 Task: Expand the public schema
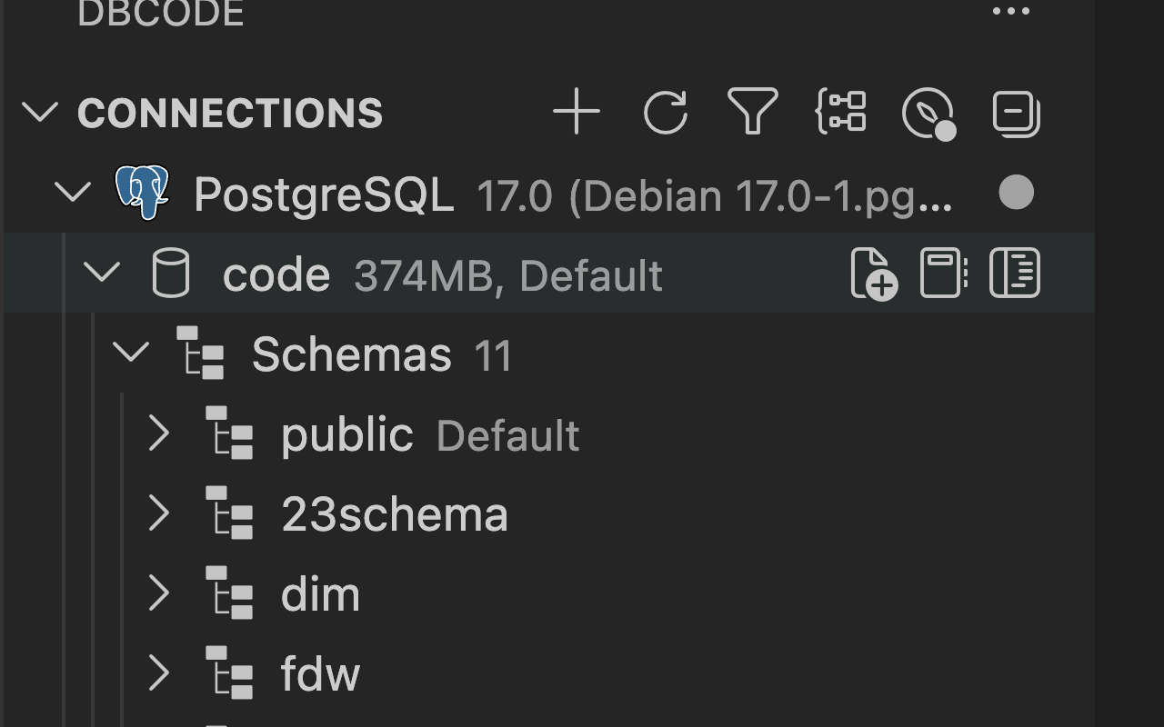tap(160, 433)
